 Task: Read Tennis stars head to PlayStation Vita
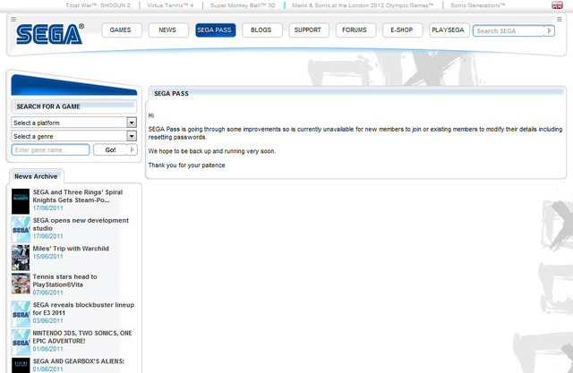point(64,280)
